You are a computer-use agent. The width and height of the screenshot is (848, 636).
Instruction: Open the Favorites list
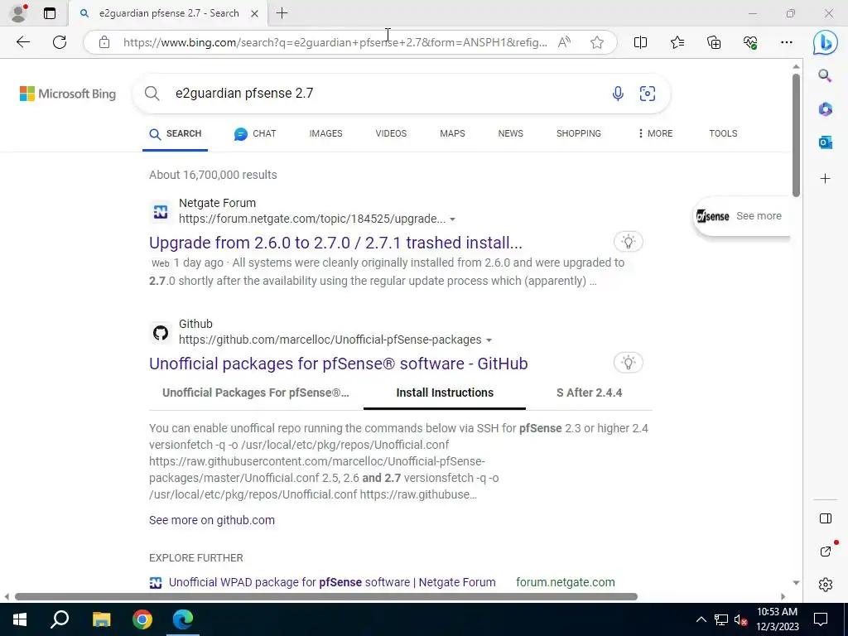[677, 42]
